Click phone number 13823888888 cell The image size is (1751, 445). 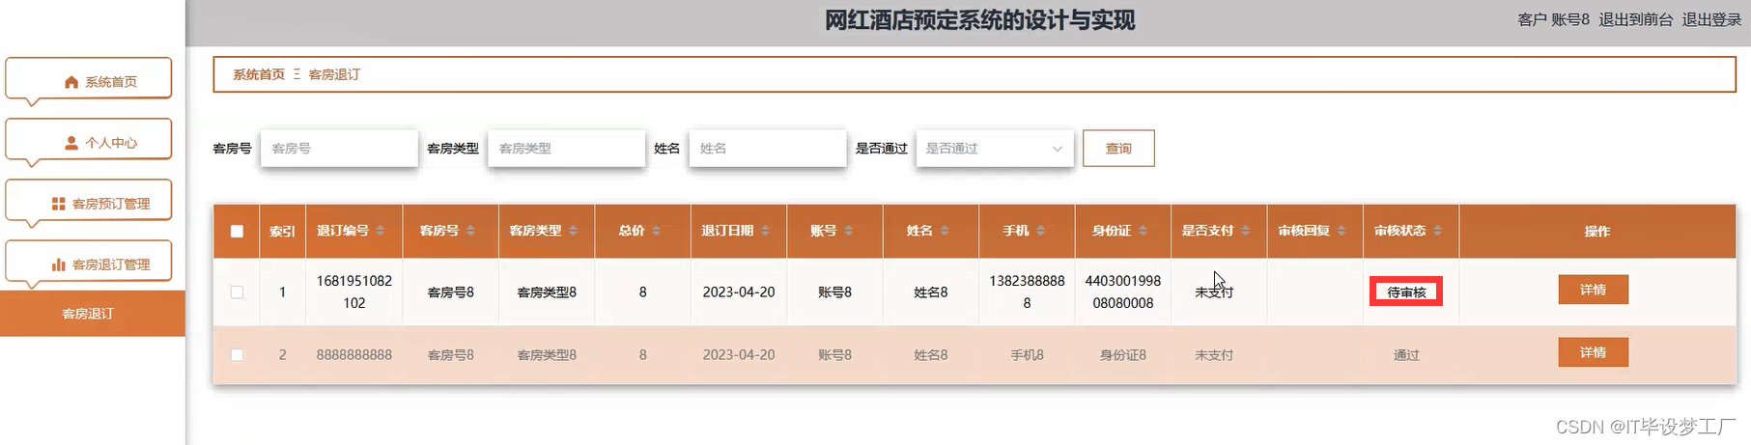coord(1027,292)
